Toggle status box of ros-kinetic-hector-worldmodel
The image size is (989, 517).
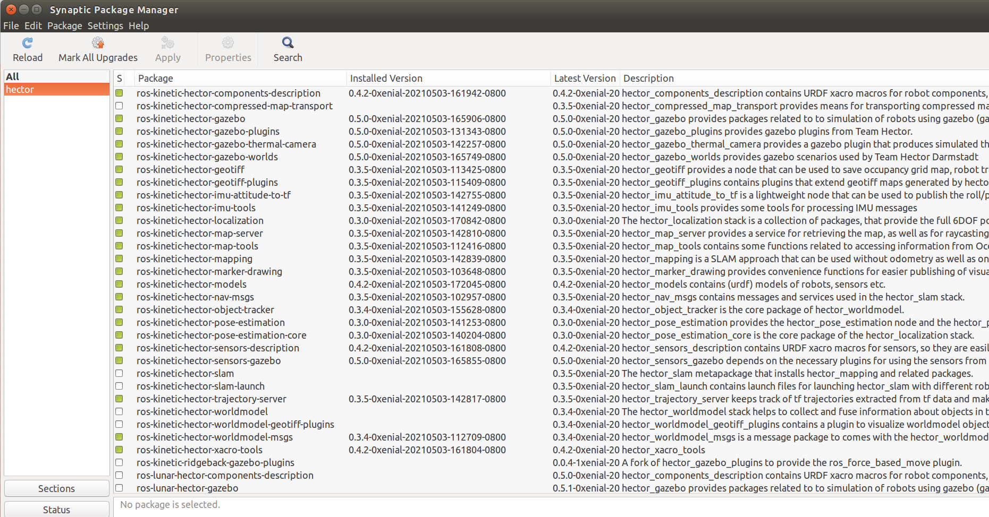[119, 411]
